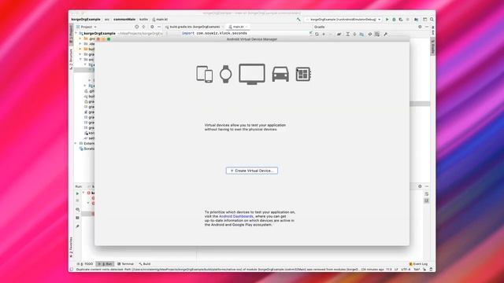
Task: Click the Android Things board icon
Action: click(303, 74)
